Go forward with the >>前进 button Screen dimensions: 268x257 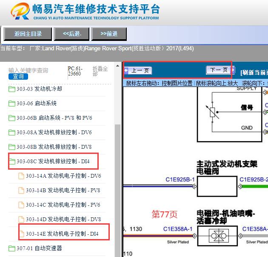click(109, 34)
